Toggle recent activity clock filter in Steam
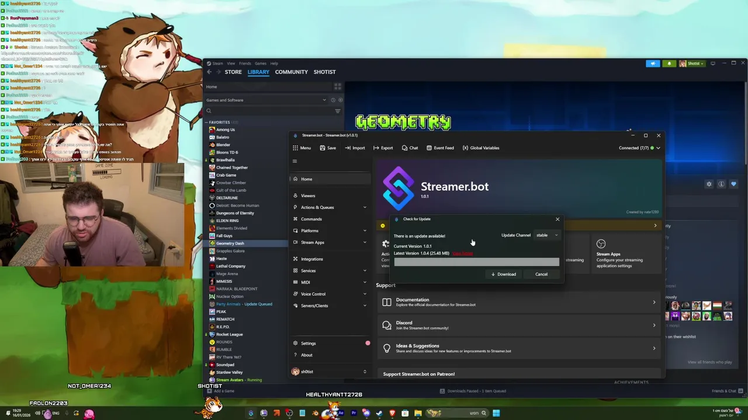This screenshot has width=748, height=420. click(x=333, y=100)
